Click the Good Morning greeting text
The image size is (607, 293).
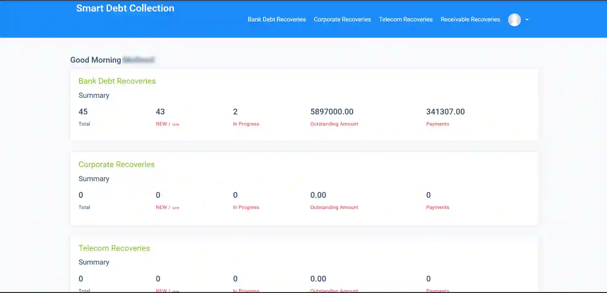pyautogui.click(x=96, y=60)
